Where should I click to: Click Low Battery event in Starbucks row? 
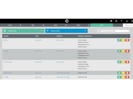tap(82, 40)
